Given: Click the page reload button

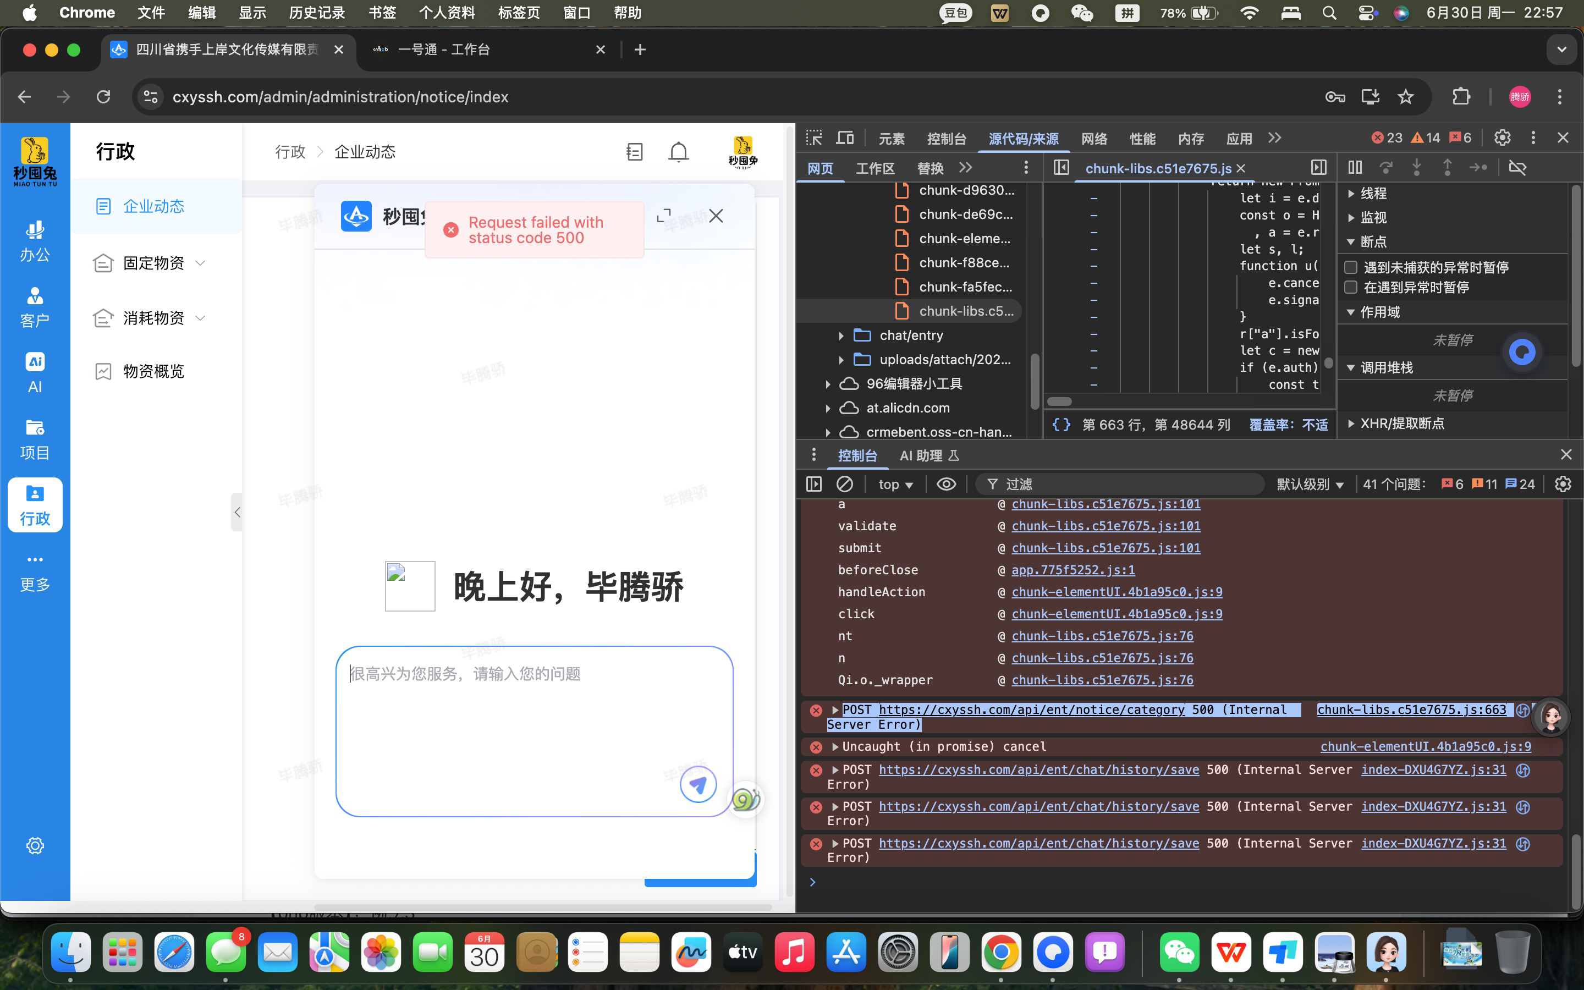Looking at the screenshot, I should coord(103,97).
